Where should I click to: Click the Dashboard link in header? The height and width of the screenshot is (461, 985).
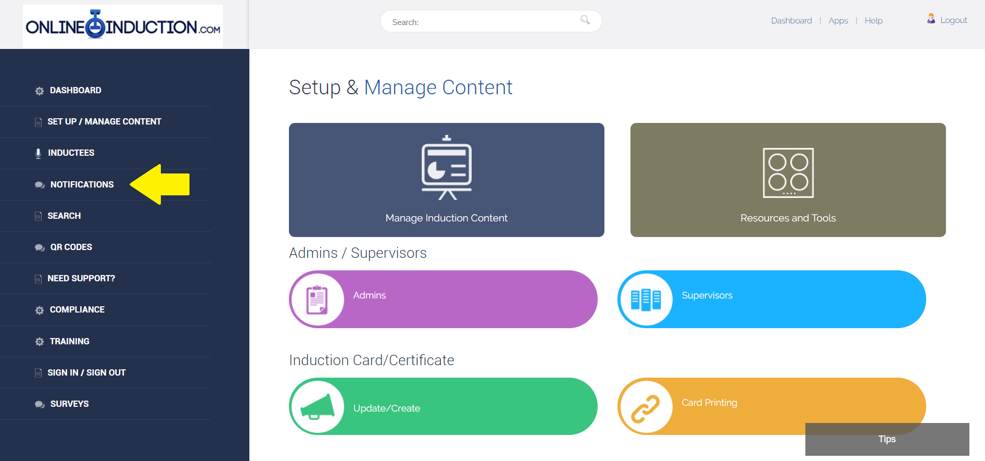[791, 21]
